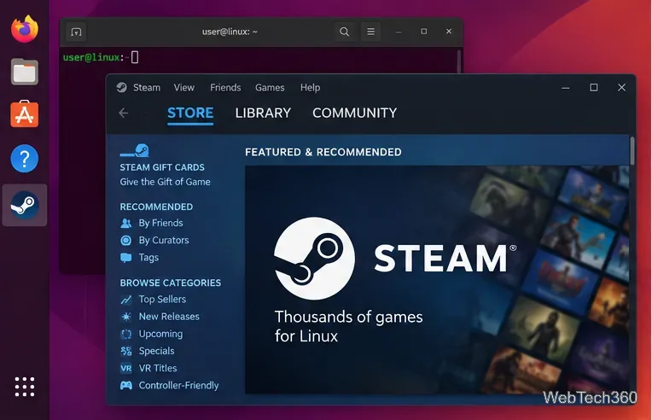Open the Specials category
Viewport: 652px width, 420px height.
(157, 351)
